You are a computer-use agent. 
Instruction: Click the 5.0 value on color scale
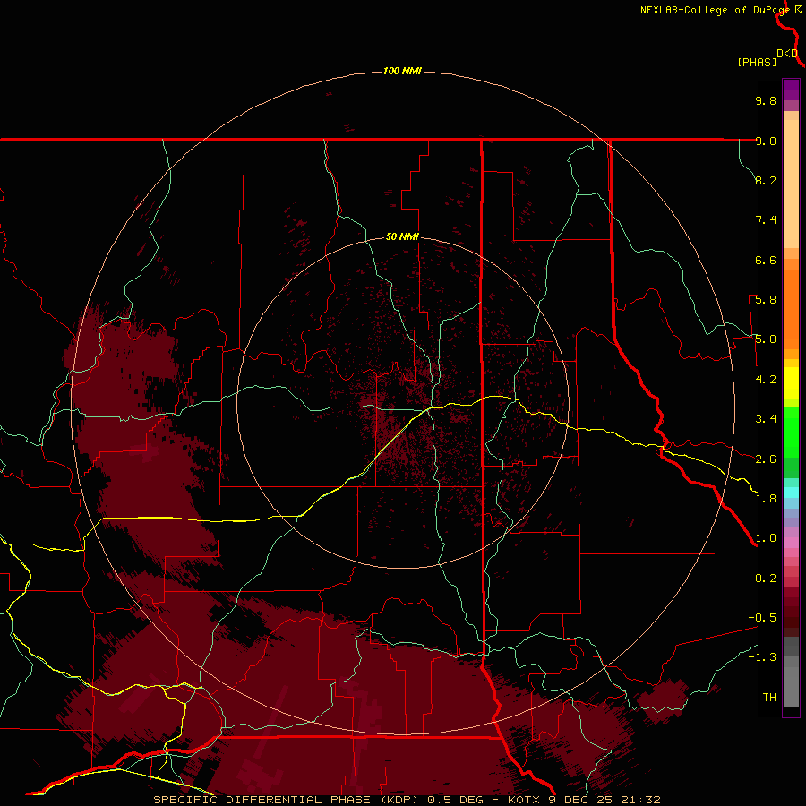[766, 339]
